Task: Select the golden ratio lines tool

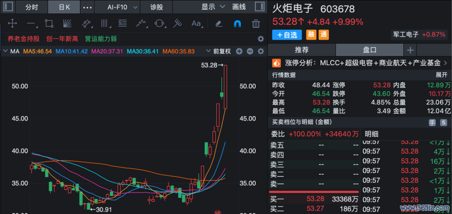Action: click(123, 23)
